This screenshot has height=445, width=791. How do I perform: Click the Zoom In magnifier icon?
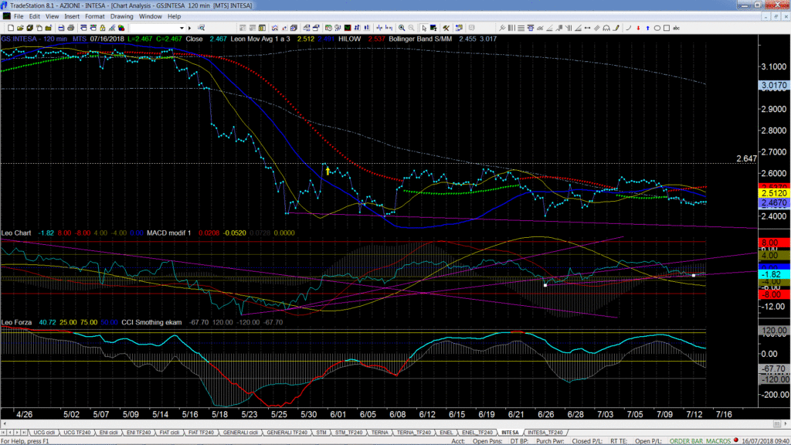pos(402,28)
